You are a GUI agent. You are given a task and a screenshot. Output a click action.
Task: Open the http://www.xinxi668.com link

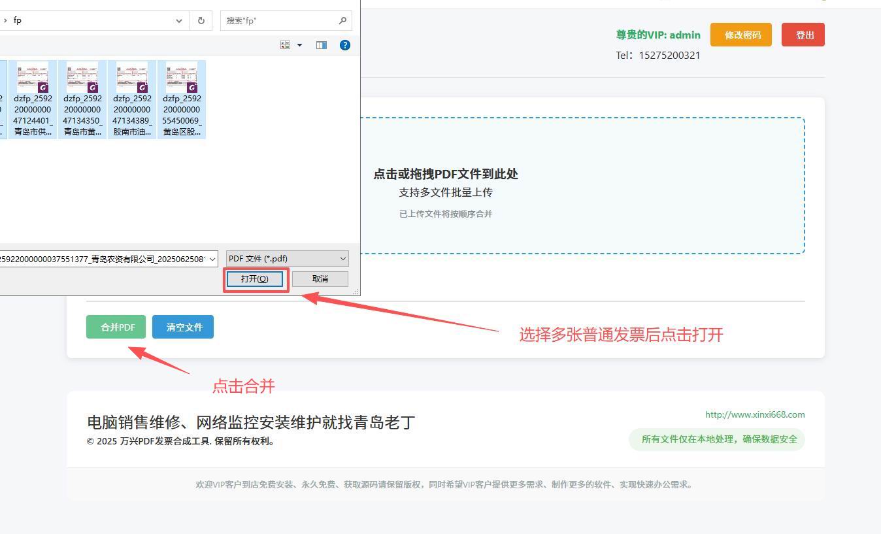click(754, 414)
